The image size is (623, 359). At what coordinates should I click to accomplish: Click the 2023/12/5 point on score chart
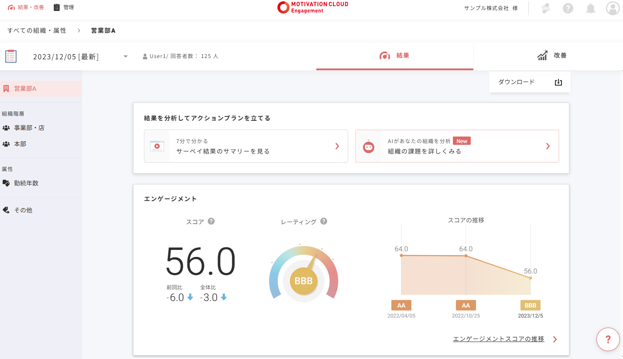pos(531,278)
